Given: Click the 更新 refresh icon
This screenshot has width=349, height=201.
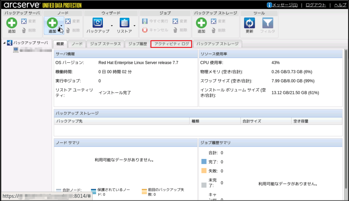Looking at the screenshot, I should pyautogui.click(x=249, y=23).
